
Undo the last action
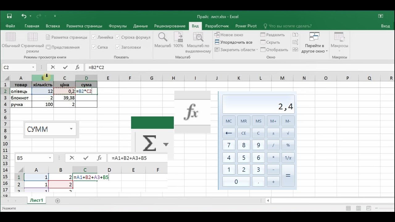click(x=24, y=16)
